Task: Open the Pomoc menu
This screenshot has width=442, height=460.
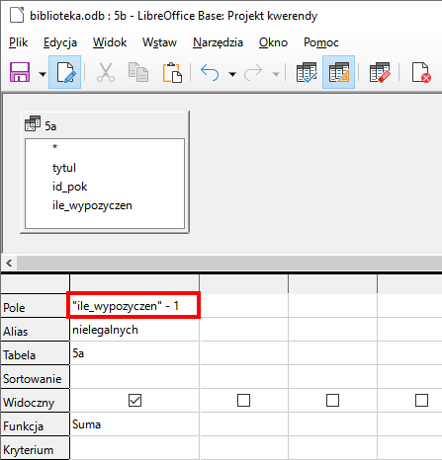Action: [321, 42]
